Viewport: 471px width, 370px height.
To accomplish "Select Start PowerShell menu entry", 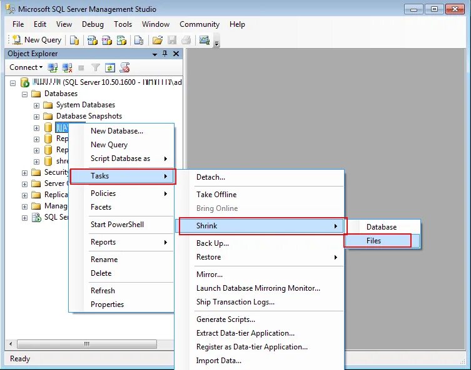I will click(121, 225).
